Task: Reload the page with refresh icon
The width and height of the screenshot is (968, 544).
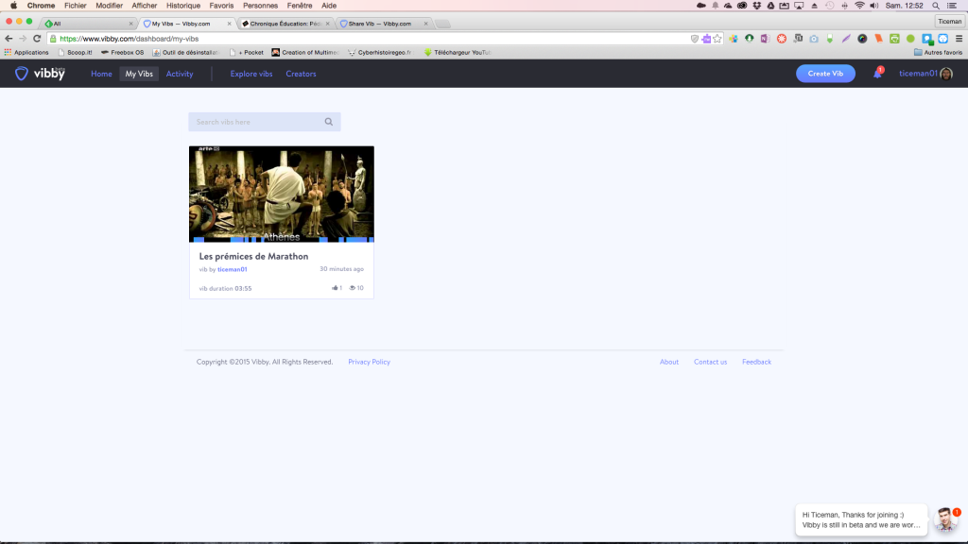Action: click(37, 39)
